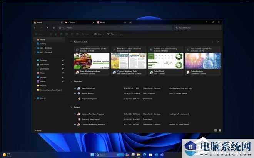
Task: Select the Annual Report file
Action: coord(87,93)
